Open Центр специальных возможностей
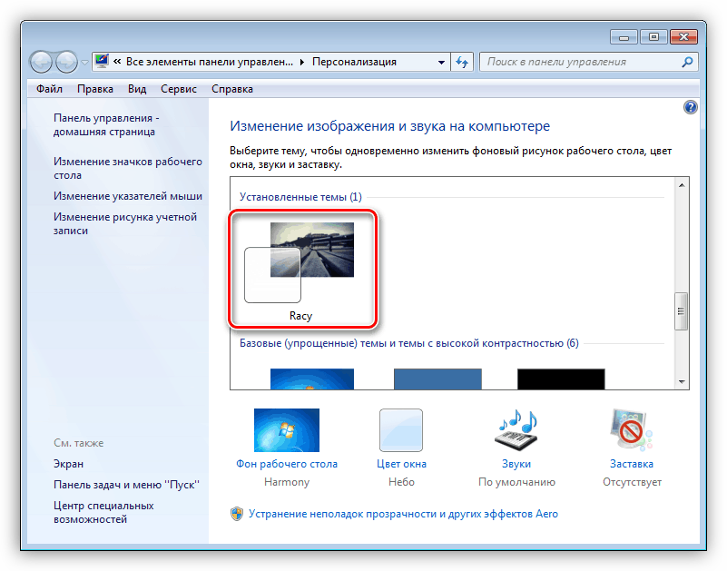This screenshot has width=727, height=571. click(x=103, y=513)
